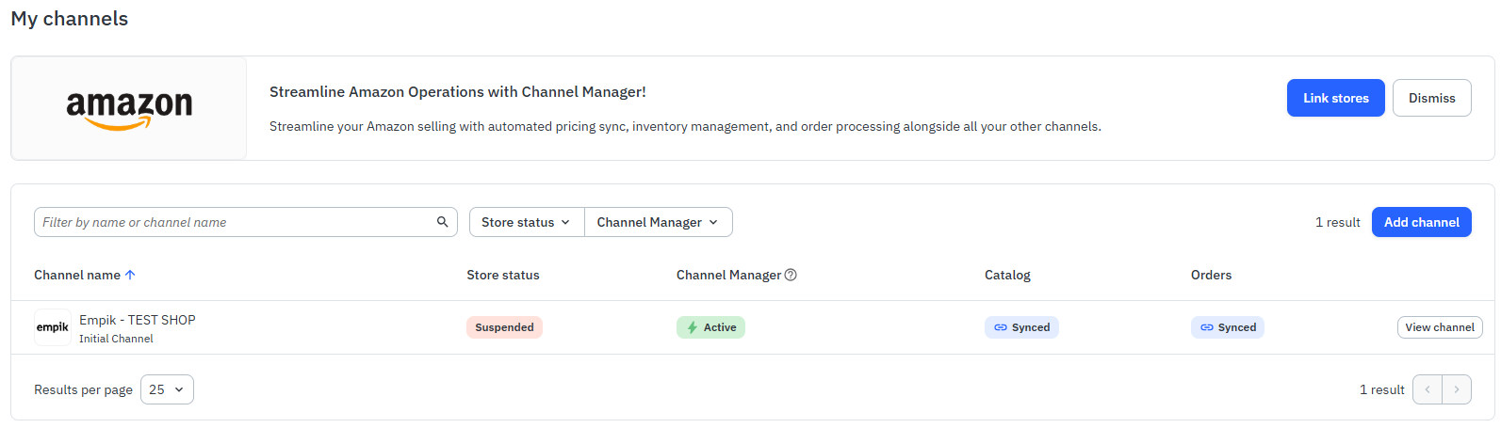Open the Empik - TEST SHOP channel name

point(138,320)
